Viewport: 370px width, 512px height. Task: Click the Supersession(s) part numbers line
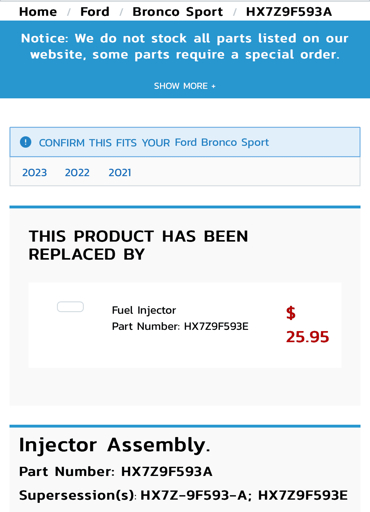[183, 495]
